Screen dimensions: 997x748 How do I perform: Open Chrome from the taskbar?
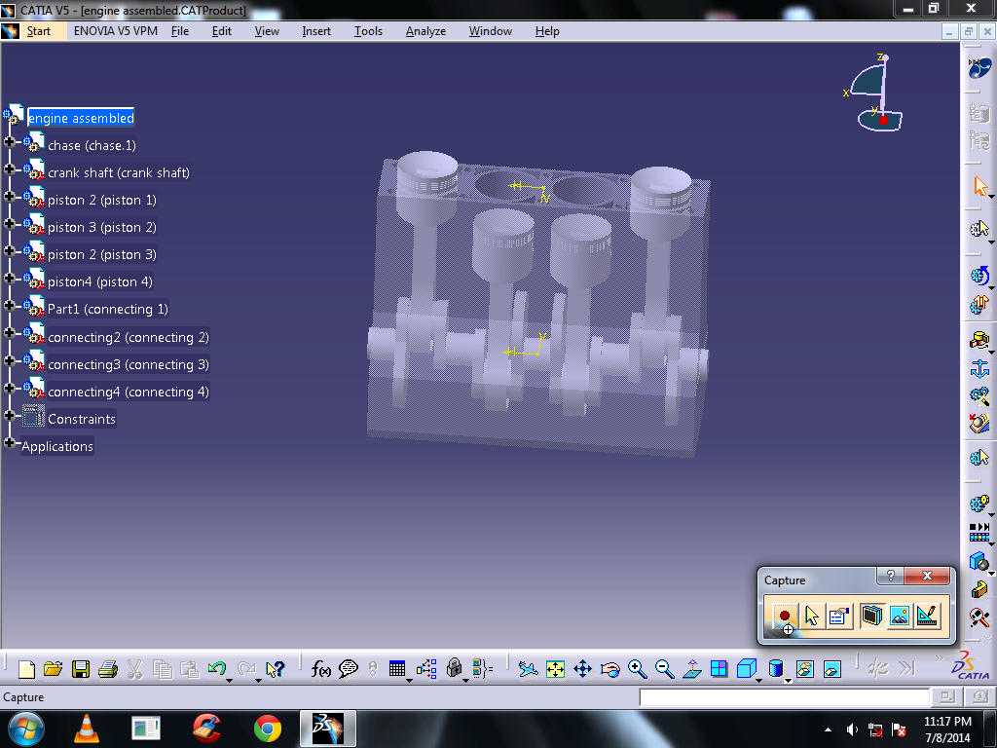click(x=268, y=729)
